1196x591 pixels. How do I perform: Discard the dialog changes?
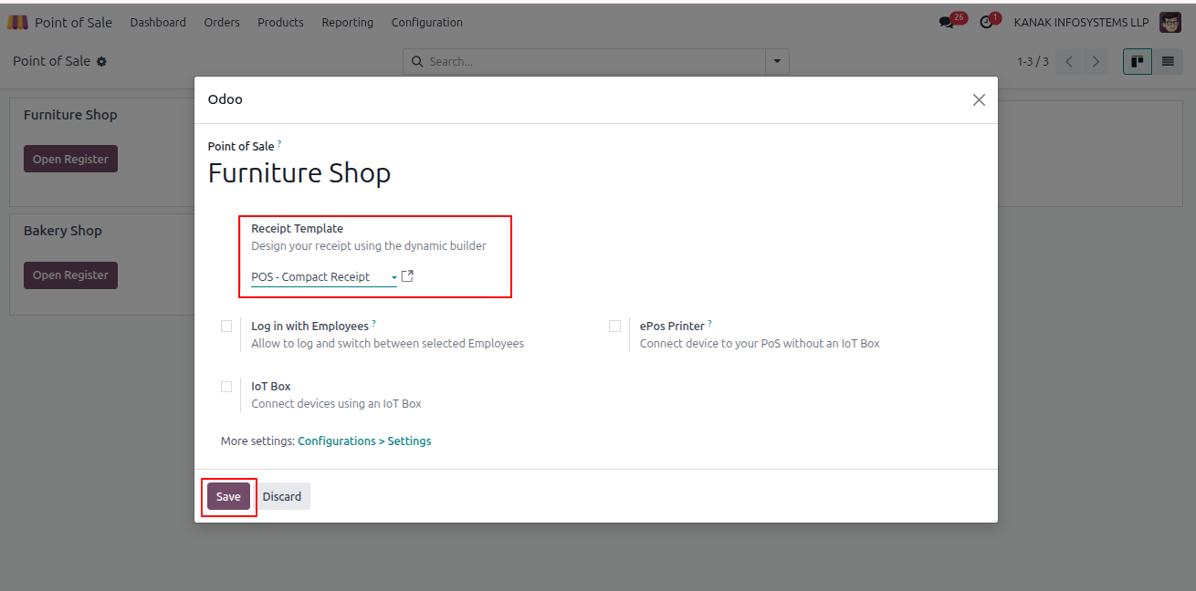pyautogui.click(x=282, y=496)
